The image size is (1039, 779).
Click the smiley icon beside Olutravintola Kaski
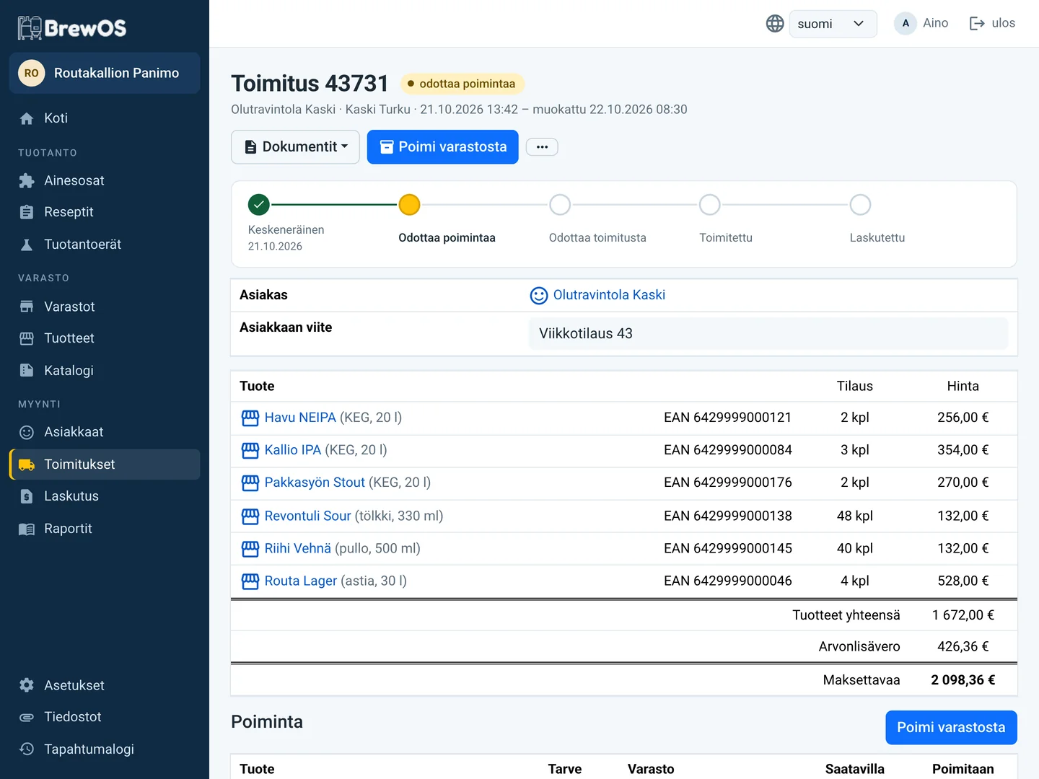pos(539,296)
